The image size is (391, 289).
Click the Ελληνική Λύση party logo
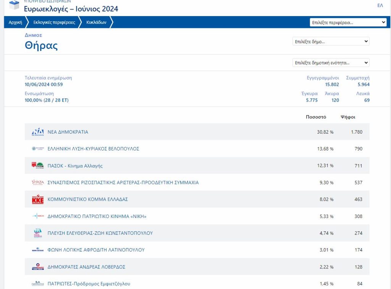pyautogui.click(x=38, y=149)
